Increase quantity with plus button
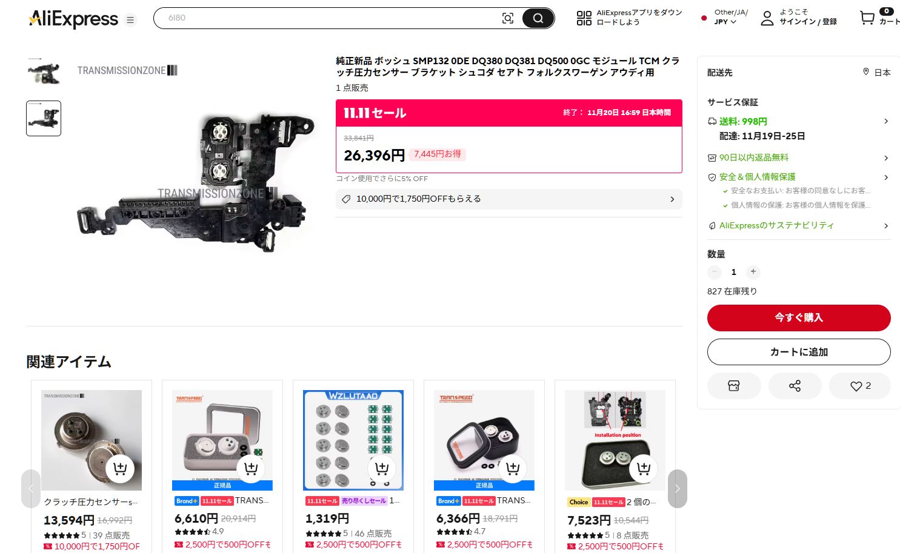 [753, 272]
